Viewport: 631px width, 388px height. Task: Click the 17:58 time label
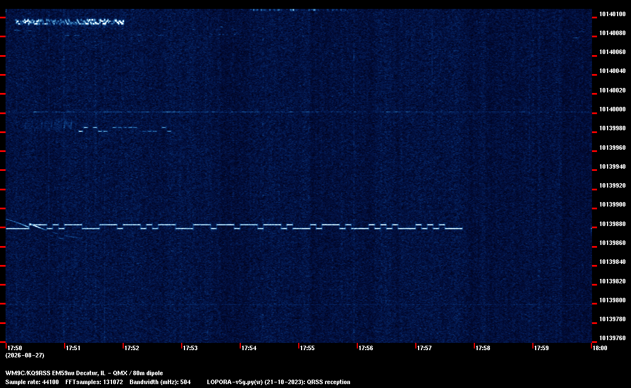point(483,348)
